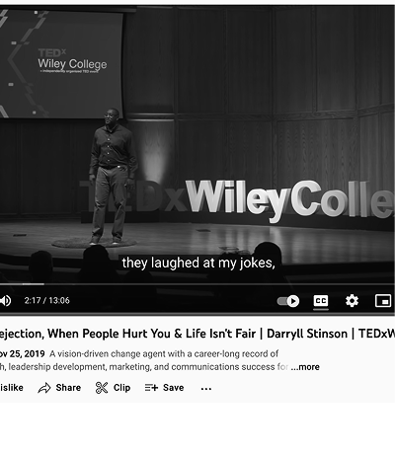Screen dimensions: 395x454
Task: Mute the video with the speaker icon
Action: coord(5,301)
